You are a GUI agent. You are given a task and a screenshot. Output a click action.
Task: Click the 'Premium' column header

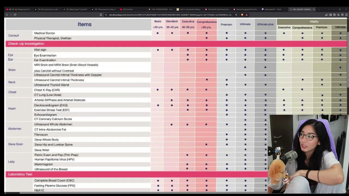click(x=226, y=24)
